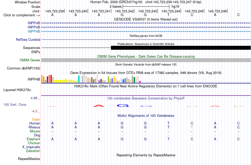This screenshot has width=251, height=165.
Task: Click the Scale row label
Action: pos(36,7)
